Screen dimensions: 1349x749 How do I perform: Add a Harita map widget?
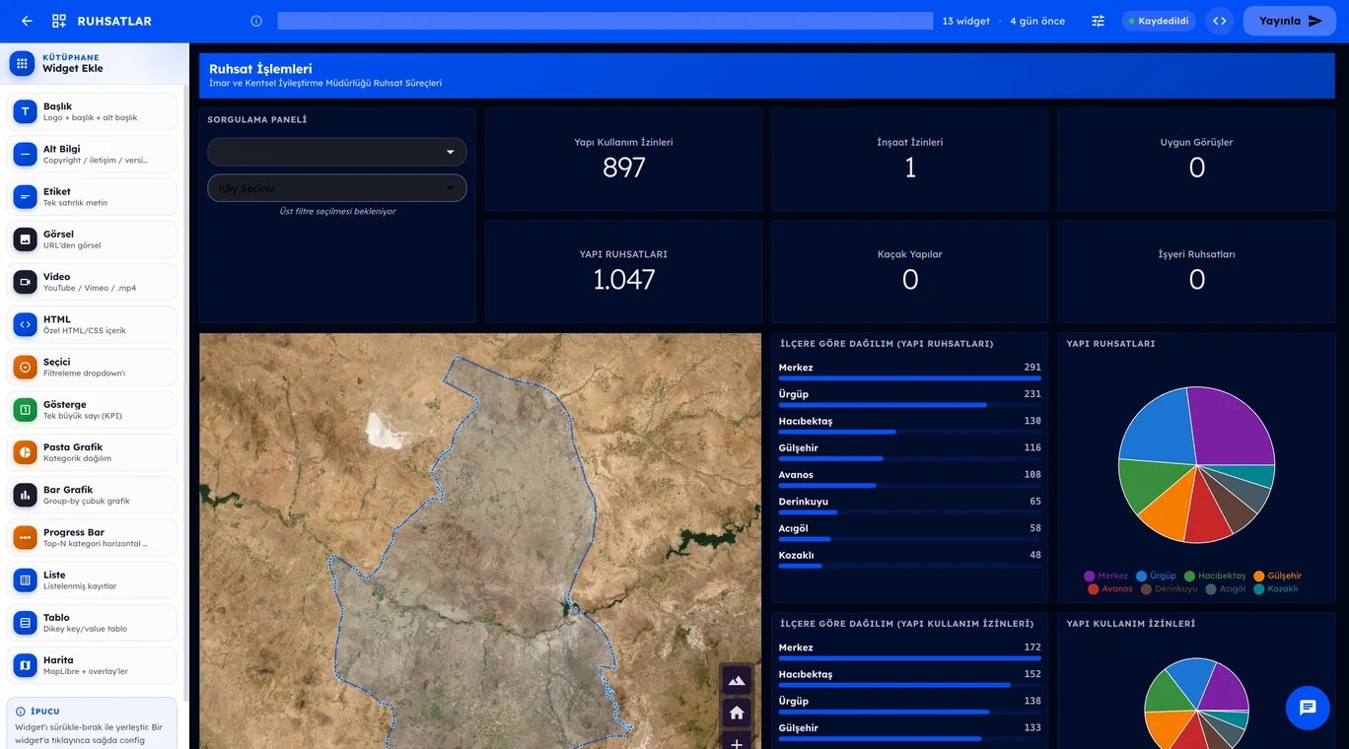pyautogui.click(x=92, y=665)
